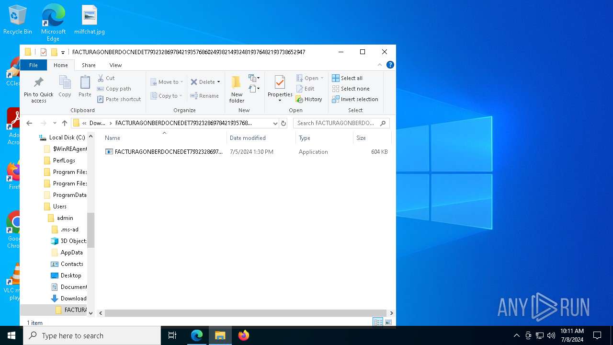The width and height of the screenshot is (613, 345).
Task: Open Explorer Help icon
Action: (390, 65)
